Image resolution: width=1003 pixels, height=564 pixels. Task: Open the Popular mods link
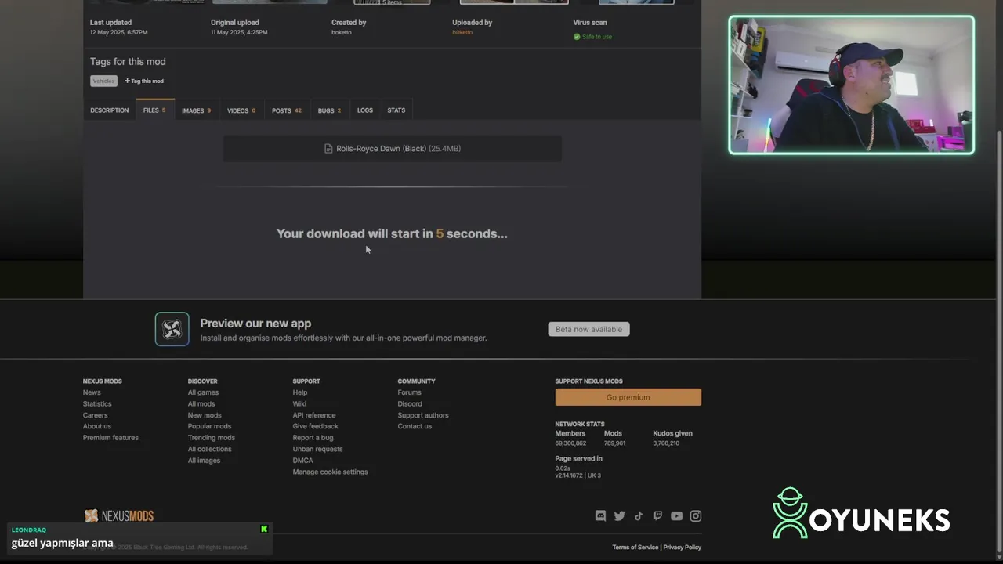tap(209, 426)
